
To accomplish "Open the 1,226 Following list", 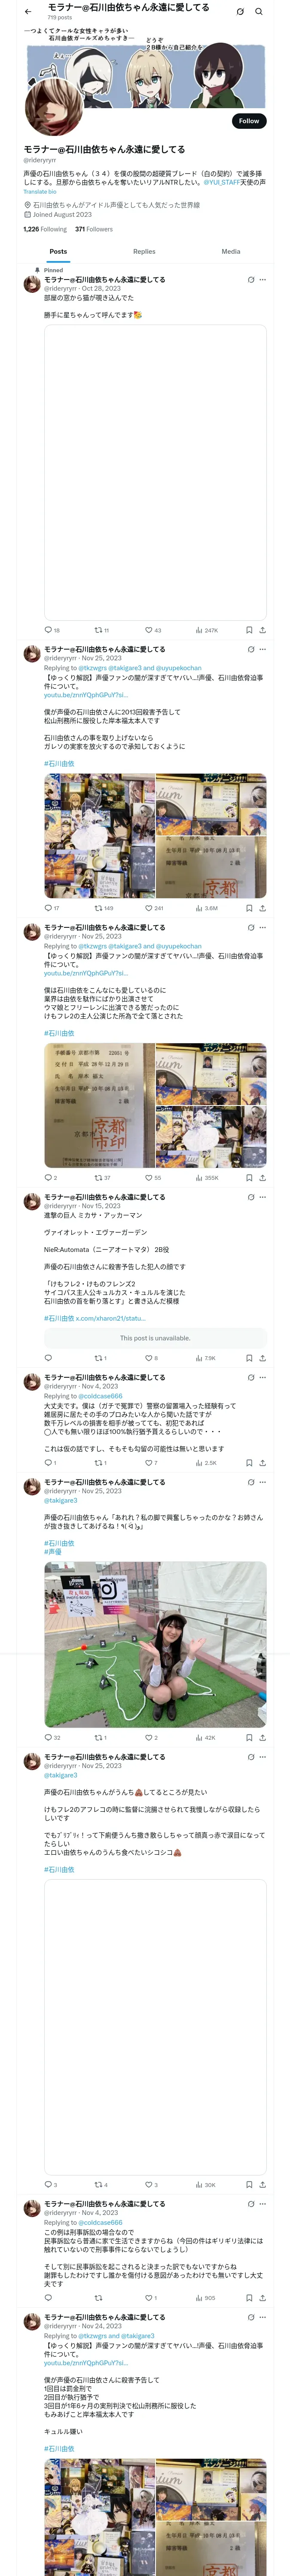I will (x=45, y=229).
